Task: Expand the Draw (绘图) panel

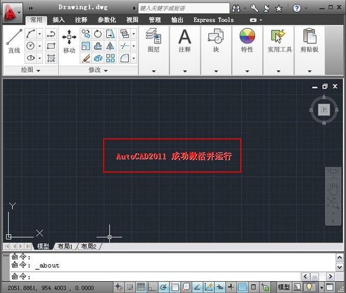Action: click(x=31, y=70)
